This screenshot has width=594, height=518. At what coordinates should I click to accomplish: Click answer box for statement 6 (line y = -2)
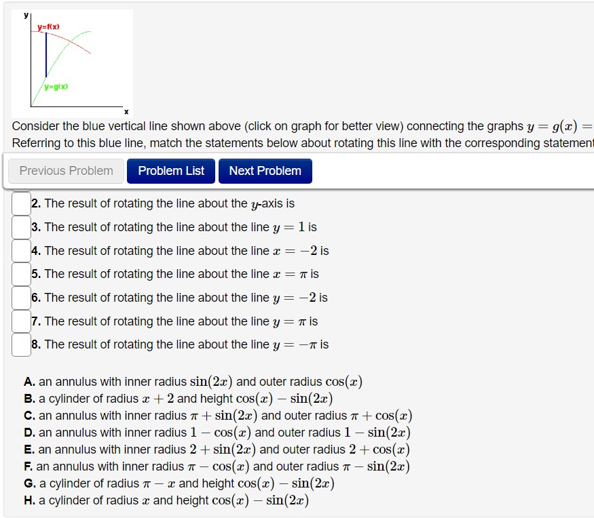(20, 298)
